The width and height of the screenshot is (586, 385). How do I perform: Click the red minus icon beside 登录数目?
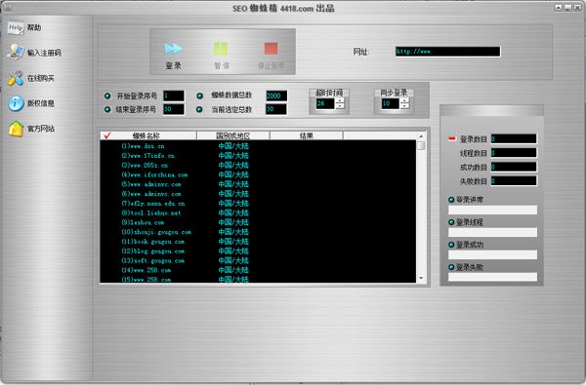point(452,138)
